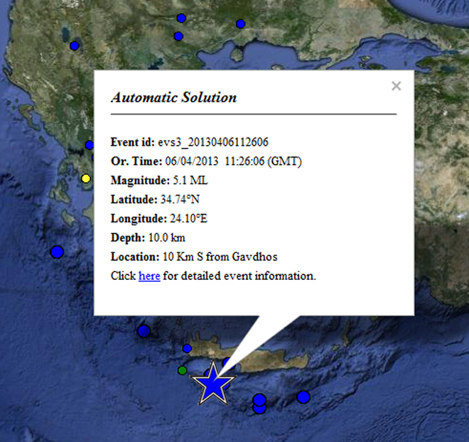The height and width of the screenshot is (442, 469).
Task: Pick the blue marker in northwestern Greece
Action: pos(75,45)
